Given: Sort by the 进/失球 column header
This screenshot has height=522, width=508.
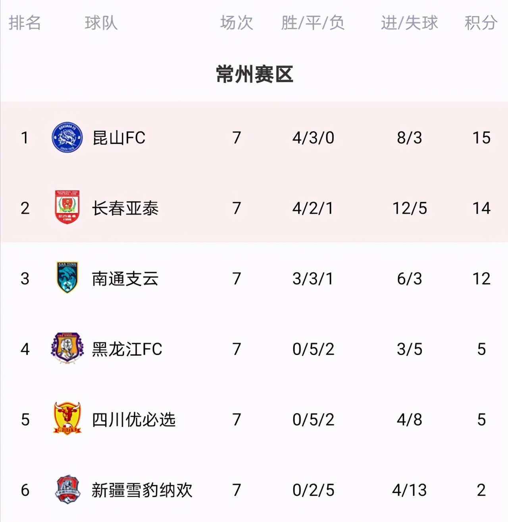Looking at the screenshot, I should pyautogui.click(x=409, y=23).
